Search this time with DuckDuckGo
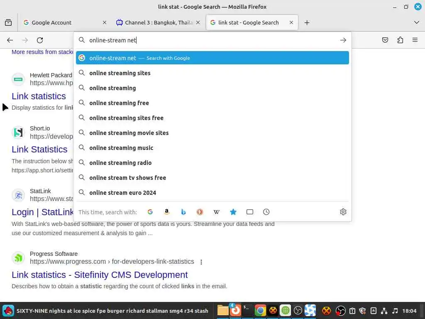This screenshot has width=425, height=319. [x=200, y=212]
